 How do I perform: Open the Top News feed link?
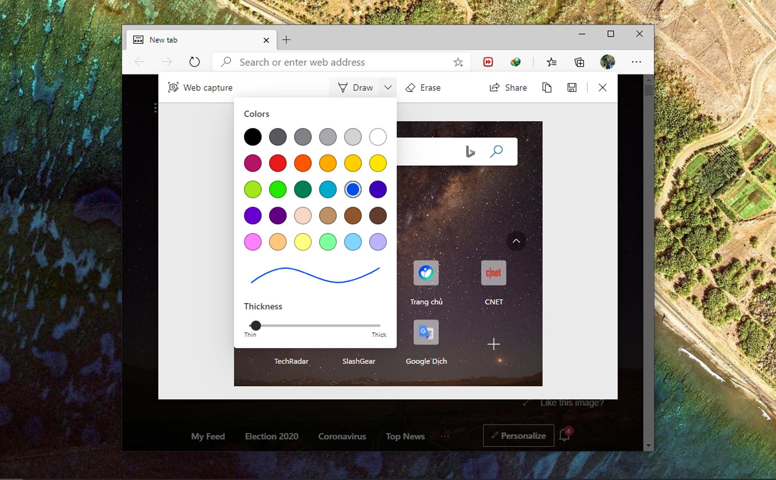point(405,436)
